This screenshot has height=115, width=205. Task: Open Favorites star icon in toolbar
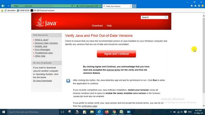point(195,6)
